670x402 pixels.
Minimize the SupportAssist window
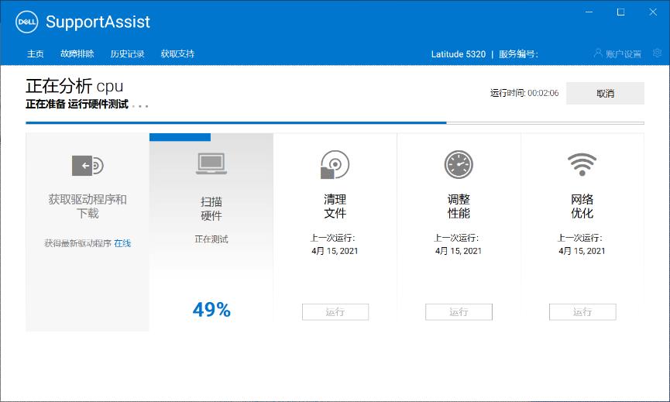[x=589, y=12]
